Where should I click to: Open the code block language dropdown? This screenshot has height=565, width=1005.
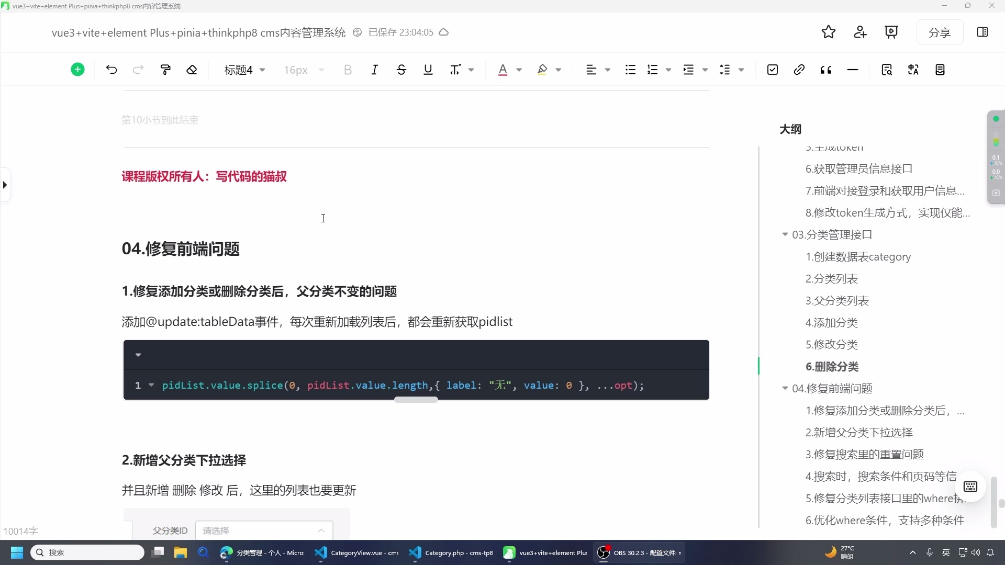pyautogui.click(x=138, y=355)
